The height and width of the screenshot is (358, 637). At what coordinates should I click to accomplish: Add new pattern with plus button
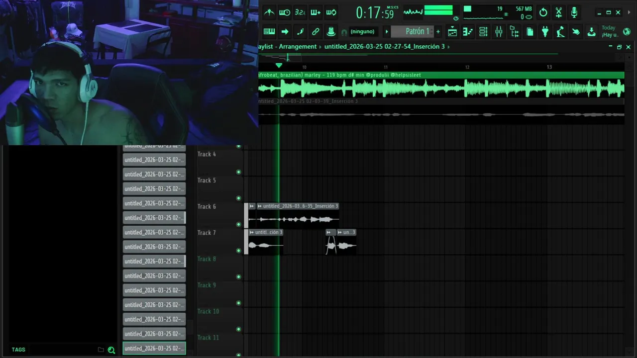[438, 32]
